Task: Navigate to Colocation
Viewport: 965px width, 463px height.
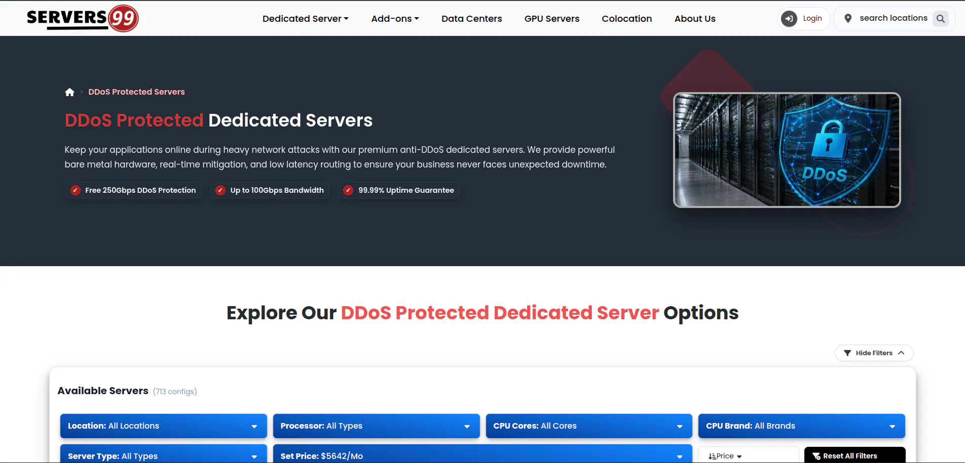Action: coord(627,19)
